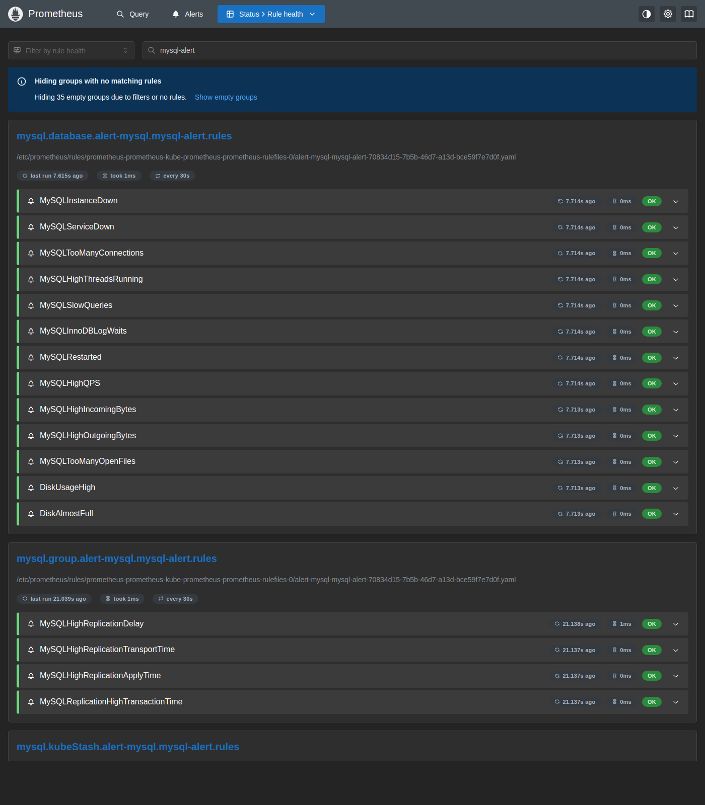Image resolution: width=705 pixels, height=805 pixels.
Task: Expand the MySQLRestarted rule chevron
Action: (x=676, y=358)
